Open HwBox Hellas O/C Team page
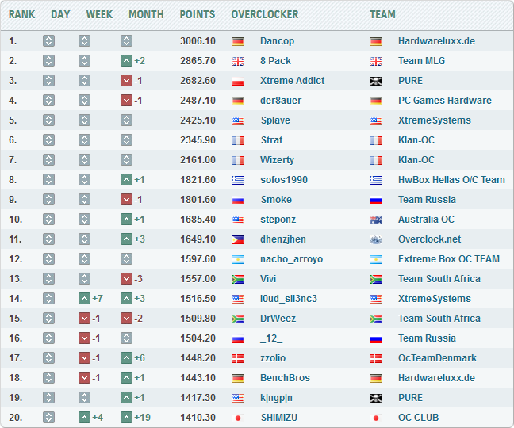This screenshot has width=514, height=428. 451,180
